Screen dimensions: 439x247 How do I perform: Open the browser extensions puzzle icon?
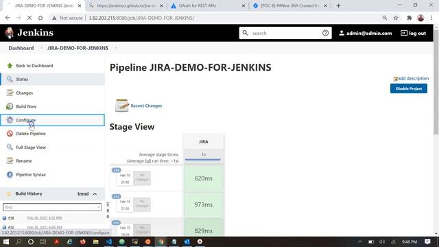click(409, 18)
